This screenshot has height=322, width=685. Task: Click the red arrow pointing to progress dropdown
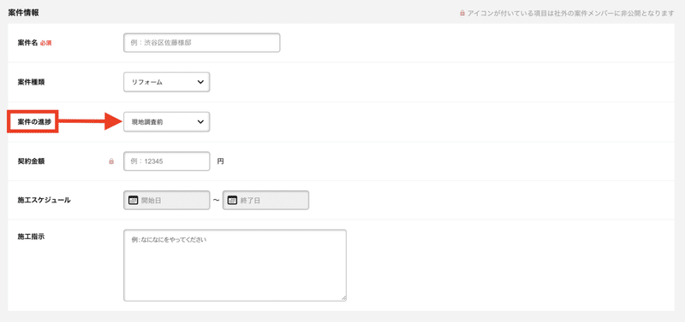coord(90,122)
